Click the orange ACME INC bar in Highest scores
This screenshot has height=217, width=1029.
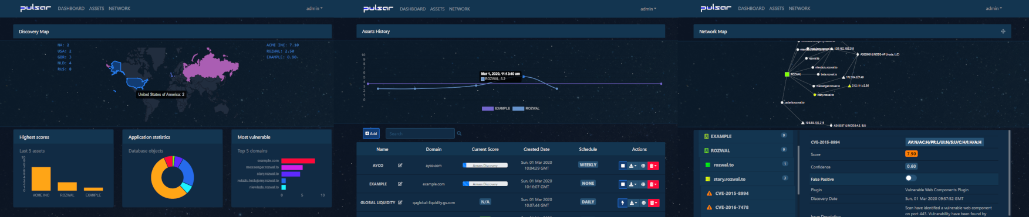pyautogui.click(x=41, y=179)
